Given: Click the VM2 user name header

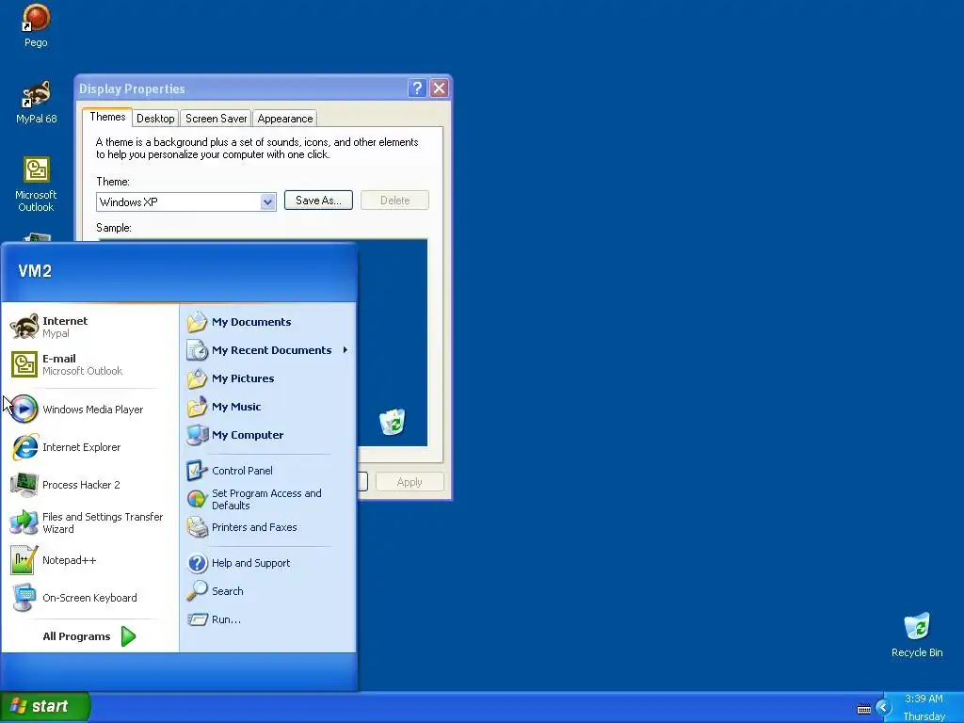Looking at the screenshot, I should click(35, 271).
